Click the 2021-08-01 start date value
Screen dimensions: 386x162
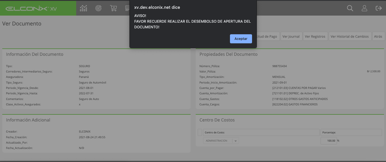pyautogui.click(x=87, y=88)
